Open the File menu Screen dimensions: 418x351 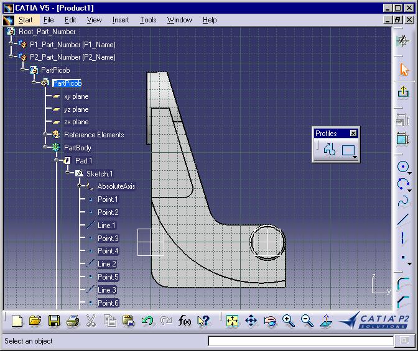point(49,20)
